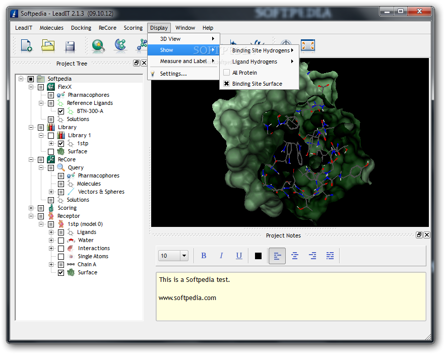This screenshot has height=354, width=445.
Task: Enable the Library 1 checkbox
Action: 51,136
